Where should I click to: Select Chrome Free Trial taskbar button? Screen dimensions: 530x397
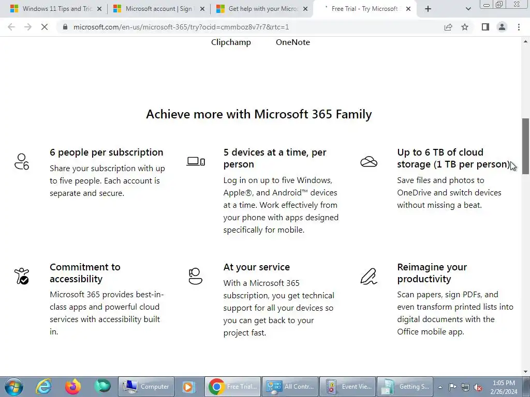click(232, 387)
